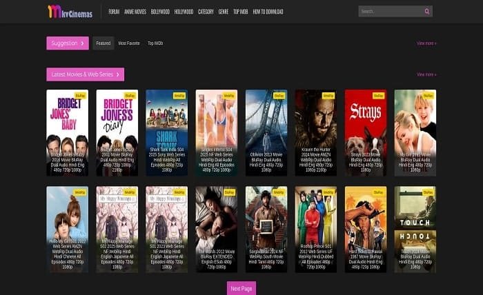Open the Genre menu
The width and height of the screenshot is (483, 295).
(x=224, y=12)
